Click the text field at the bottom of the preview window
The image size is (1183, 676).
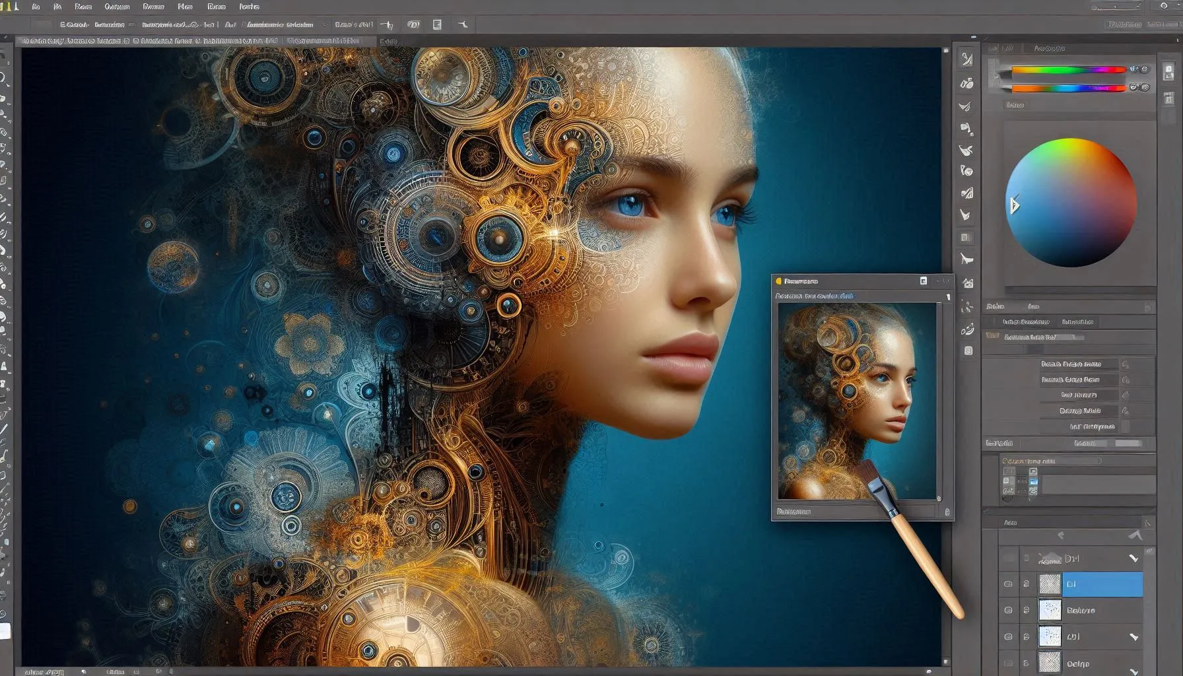pyautogui.click(x=857, y=512)
